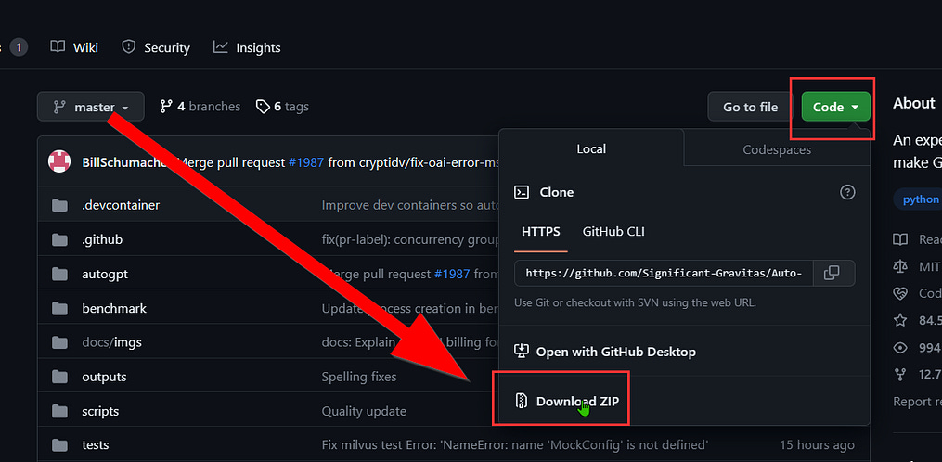Open the .github folder
The image size is (942, 462).
pos(102,239)
